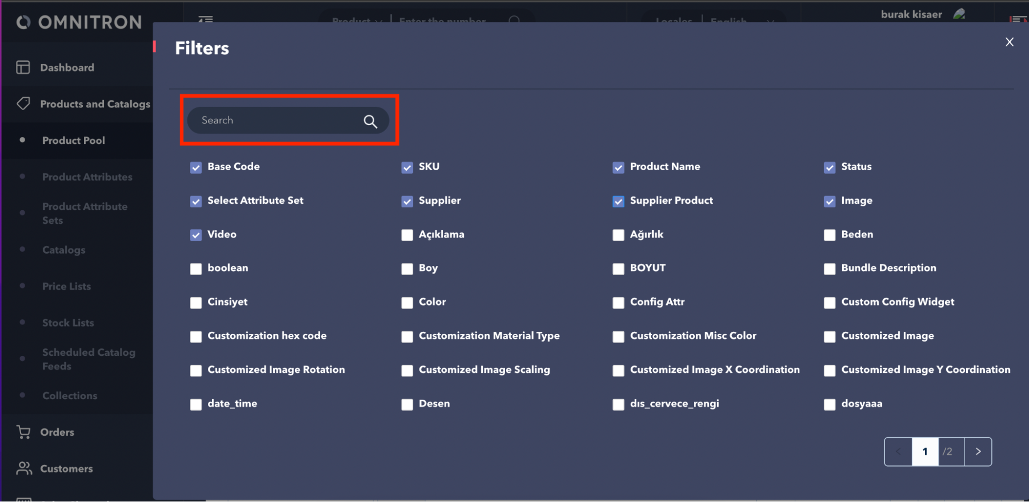Open Stock Lists menu item
The width and height of the screenshot is (1029, 502).
tap(68, 323)
